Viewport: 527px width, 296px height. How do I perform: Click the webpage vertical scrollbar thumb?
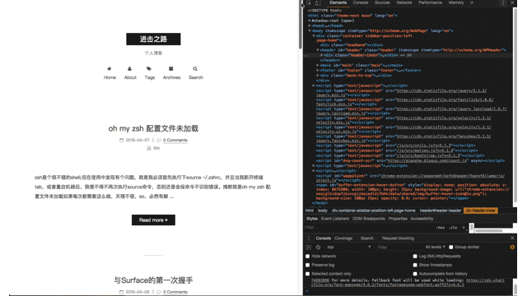[x=300, y=25]
